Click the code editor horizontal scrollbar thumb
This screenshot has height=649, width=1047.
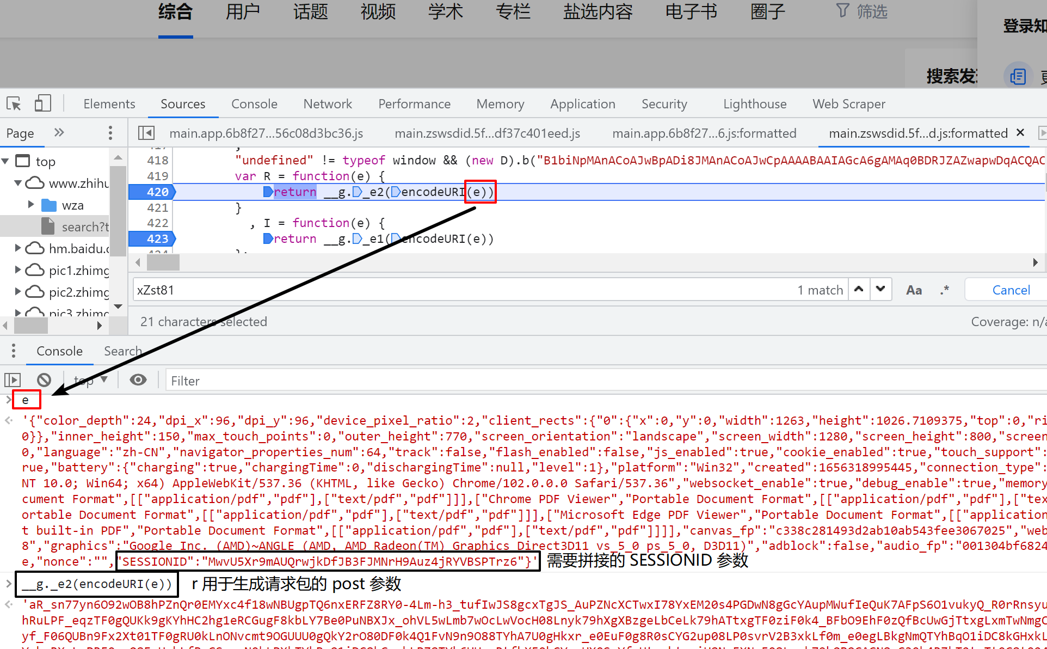pyautogui.click(x=163, y=262)
